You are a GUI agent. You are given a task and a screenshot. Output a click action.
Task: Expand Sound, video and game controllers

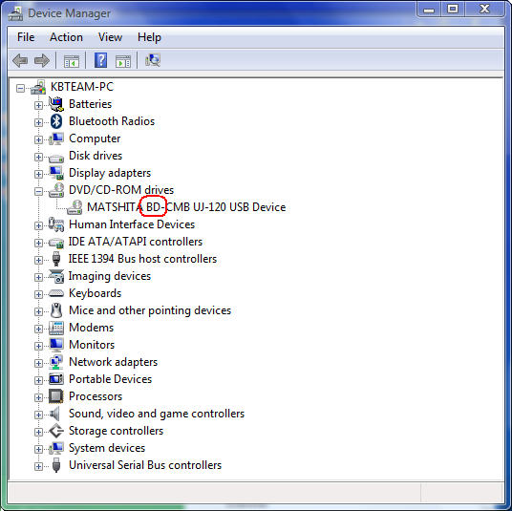pyautogui.click(x=38, y=415)
